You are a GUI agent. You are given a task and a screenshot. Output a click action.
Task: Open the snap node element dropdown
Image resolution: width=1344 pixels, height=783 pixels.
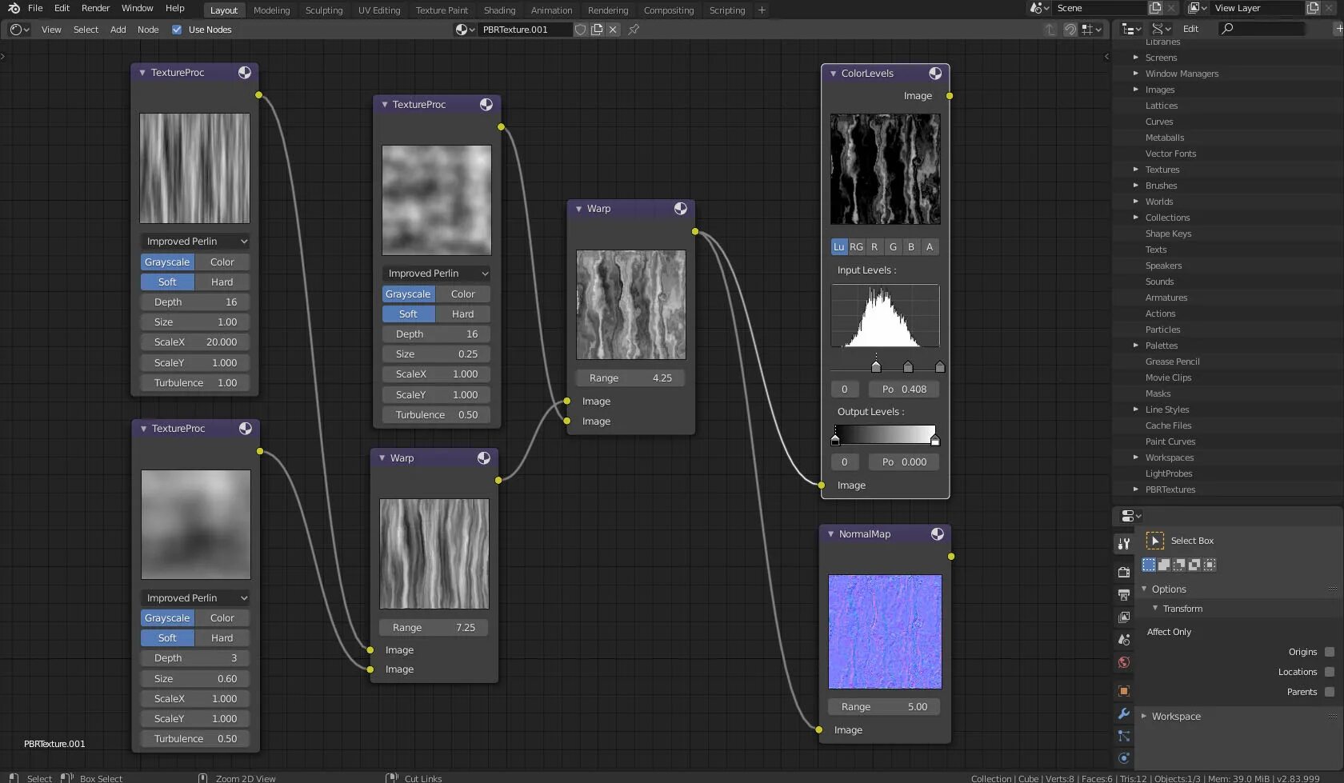pos(1092,30)
